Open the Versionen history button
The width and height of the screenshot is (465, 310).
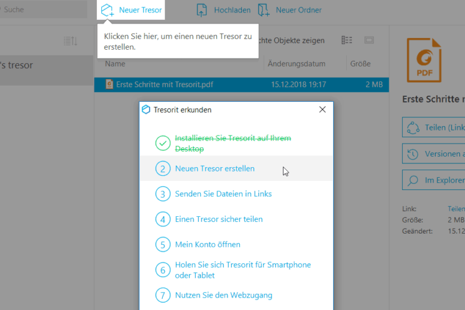pos(433,154)
